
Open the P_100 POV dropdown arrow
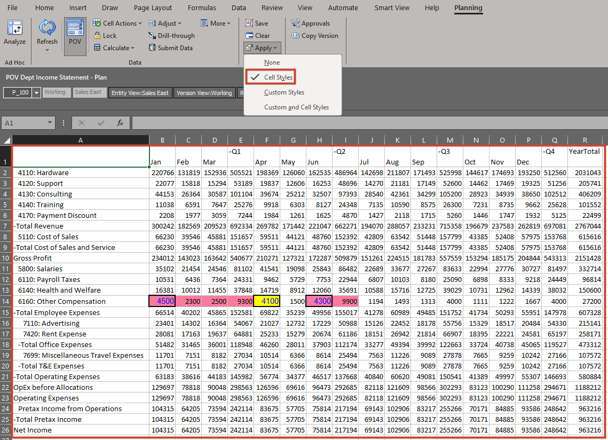(x=37, y=93)
